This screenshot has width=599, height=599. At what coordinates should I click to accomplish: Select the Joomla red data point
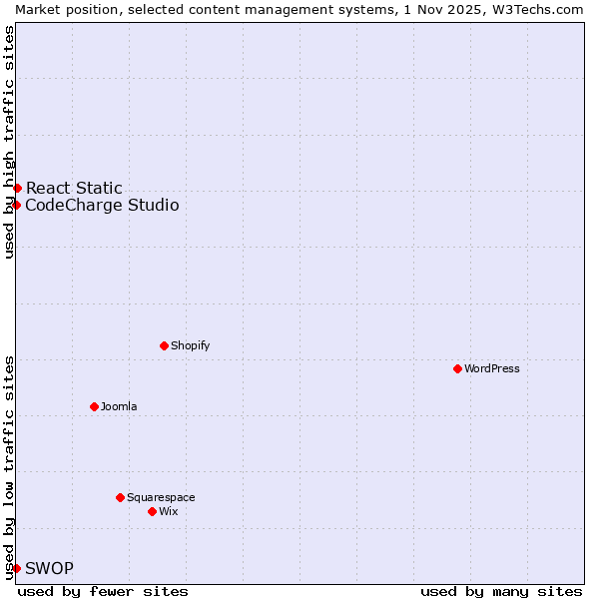[94, 406]
